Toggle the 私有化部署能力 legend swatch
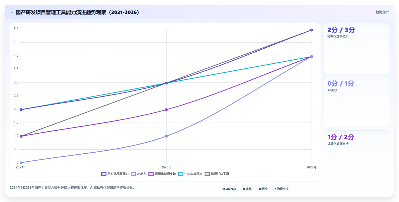This screenshot has height=202, width=399. 104,174
